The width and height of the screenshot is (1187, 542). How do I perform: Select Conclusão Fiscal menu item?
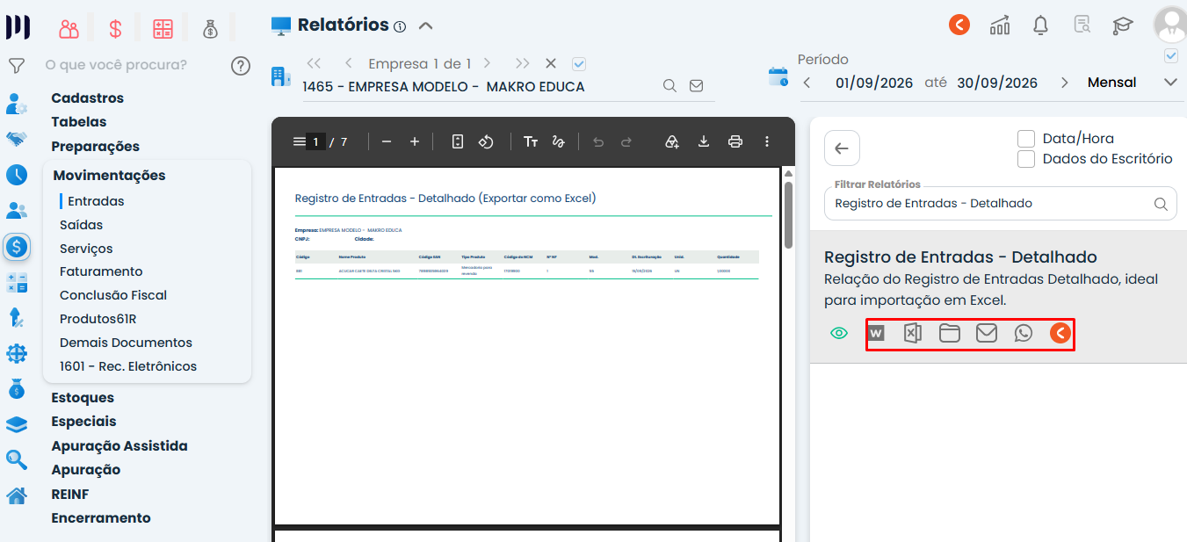coord(113,295)
